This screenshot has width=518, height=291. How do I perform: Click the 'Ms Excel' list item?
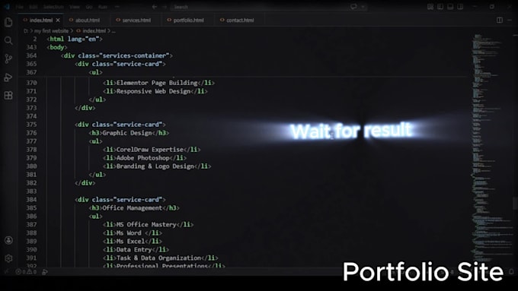tap(130, 242)
